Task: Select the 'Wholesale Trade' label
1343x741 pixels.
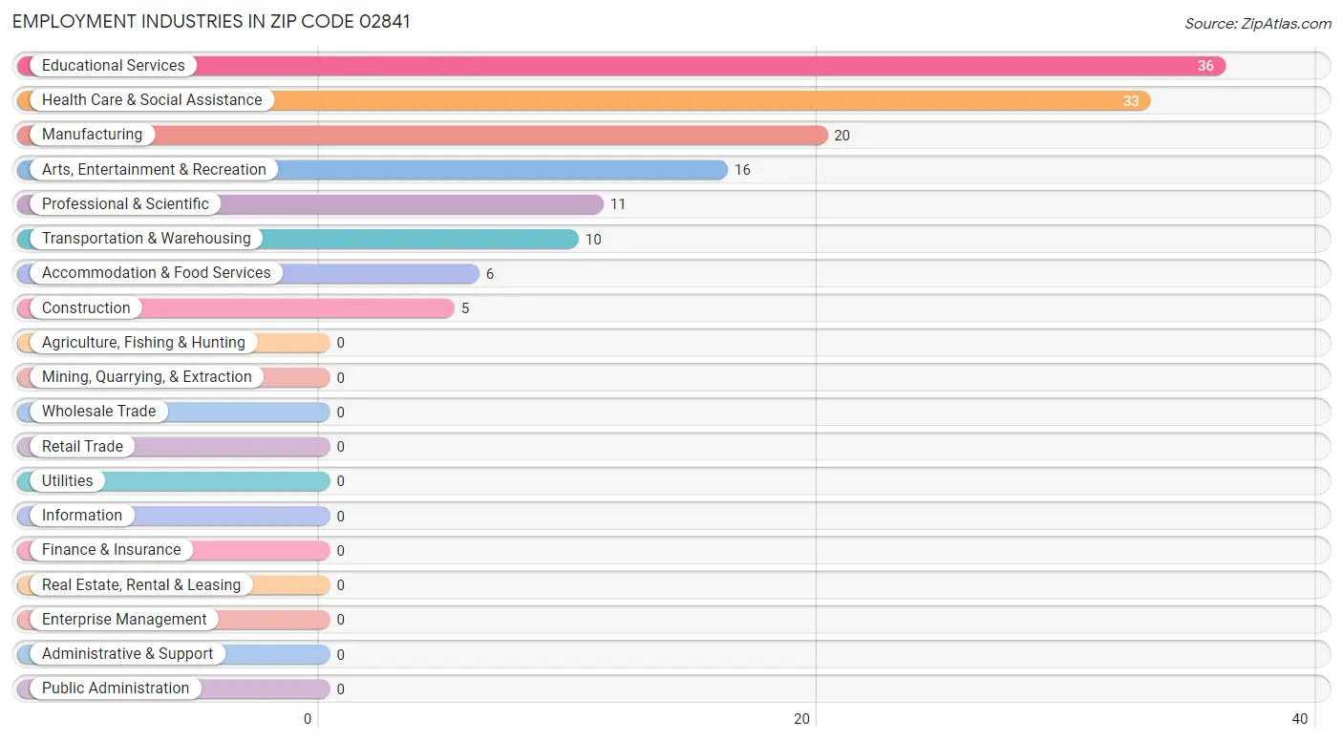Action: (98, 412)
